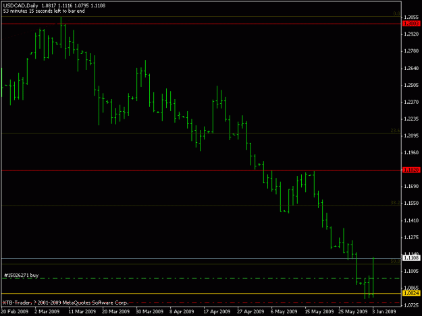Click the 1.2235 price scale value
422x316 pixels.
pyautogui.click(x=411, y=119)
